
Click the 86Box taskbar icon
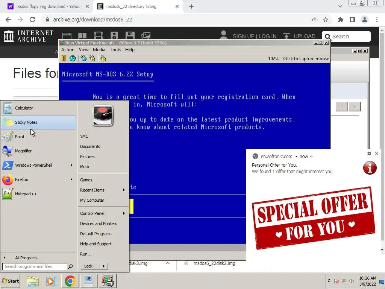pos(108,281)
